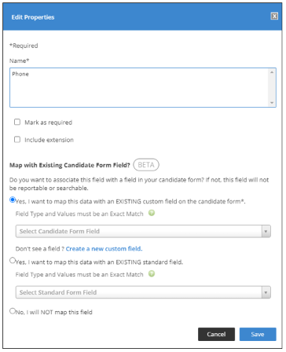This screenshot has height=352, width=286.
Task: Click help icon beside custom field Exact Match
Action: click(x=152, y=213)
